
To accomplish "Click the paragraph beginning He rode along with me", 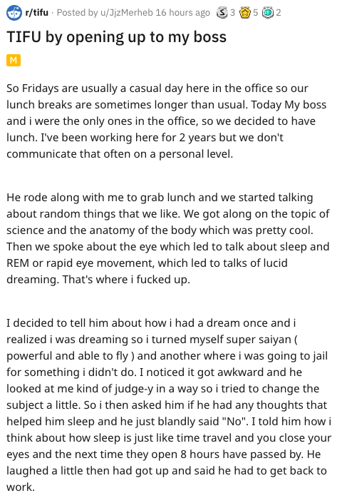I will click(x=168, y=238).
